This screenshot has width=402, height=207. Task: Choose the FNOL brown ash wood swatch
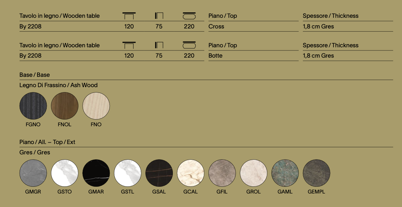tap(65, 106)
